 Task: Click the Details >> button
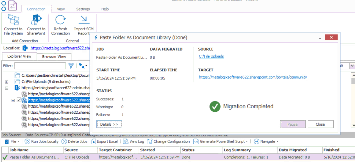pyautogui.click(x=109, y=124)
